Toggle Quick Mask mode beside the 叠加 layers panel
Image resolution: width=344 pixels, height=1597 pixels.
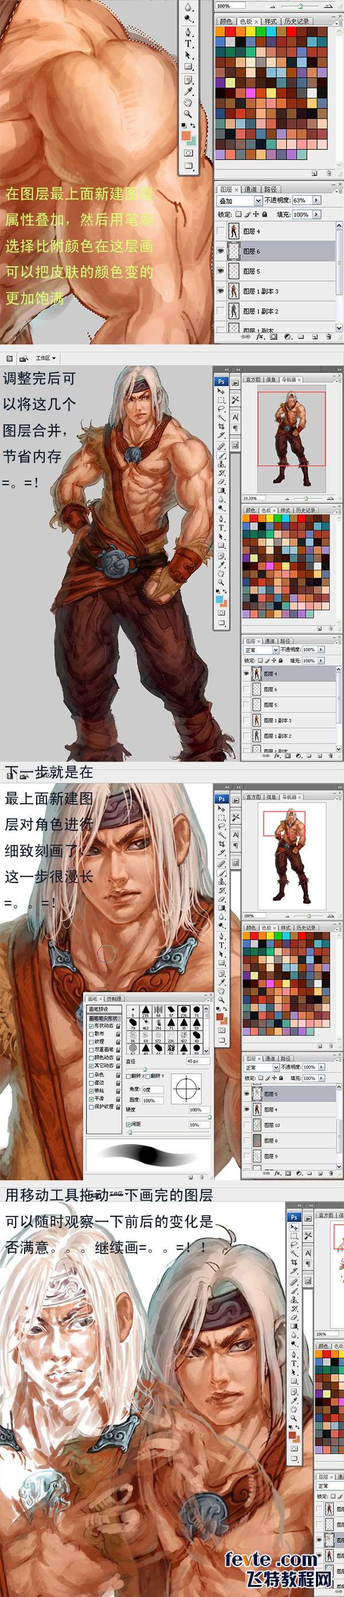point(188,153)
